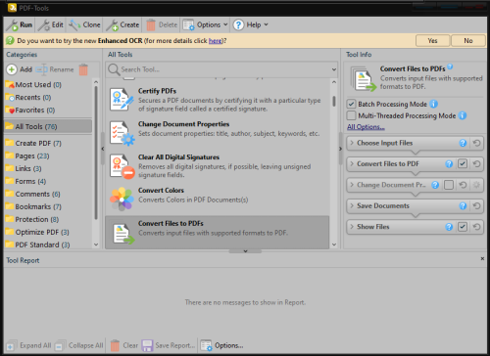
Task: Collapse the Categories panel with left arrow
Action: tap(103, 149)
